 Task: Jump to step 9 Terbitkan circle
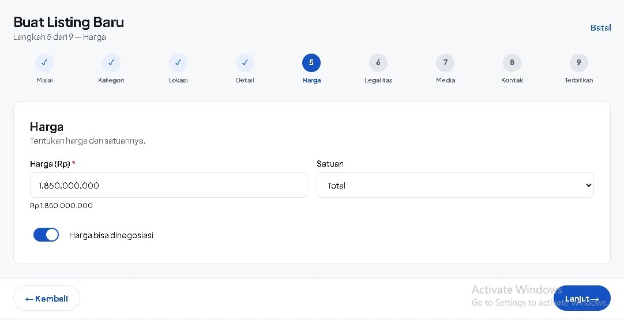click(578, 62)
